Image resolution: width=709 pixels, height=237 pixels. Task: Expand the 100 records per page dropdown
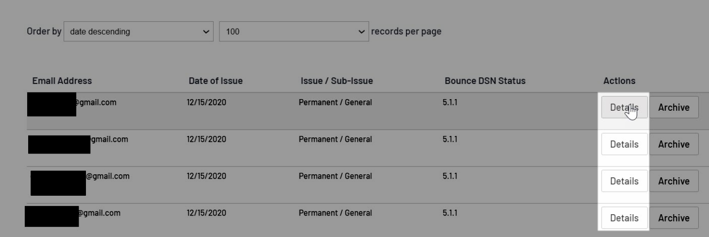pos(294,32)
